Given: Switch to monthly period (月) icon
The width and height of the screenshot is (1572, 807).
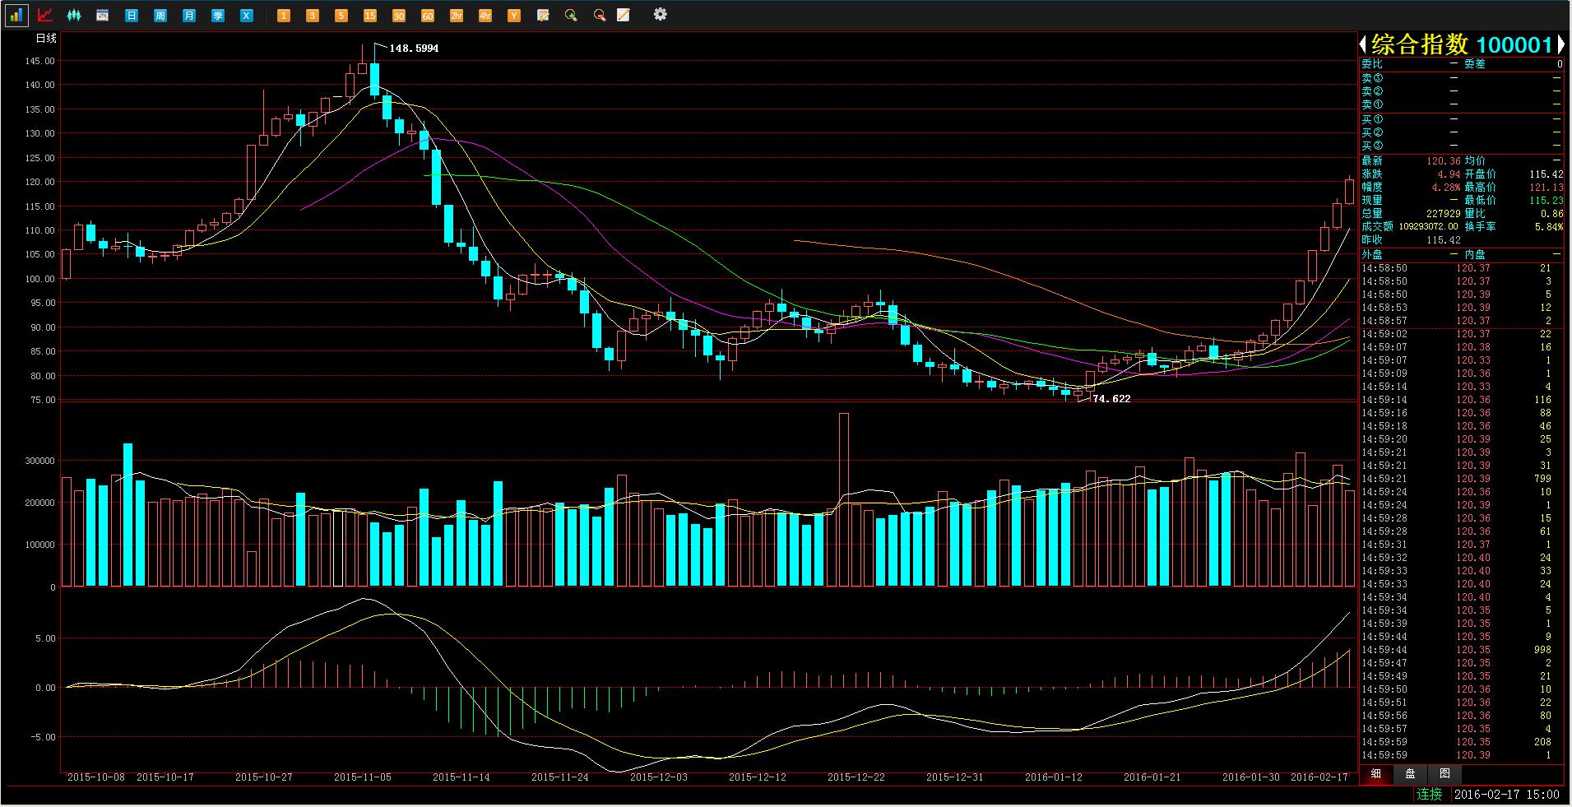Looking at the screenshot, I should [x=189, y=15].
